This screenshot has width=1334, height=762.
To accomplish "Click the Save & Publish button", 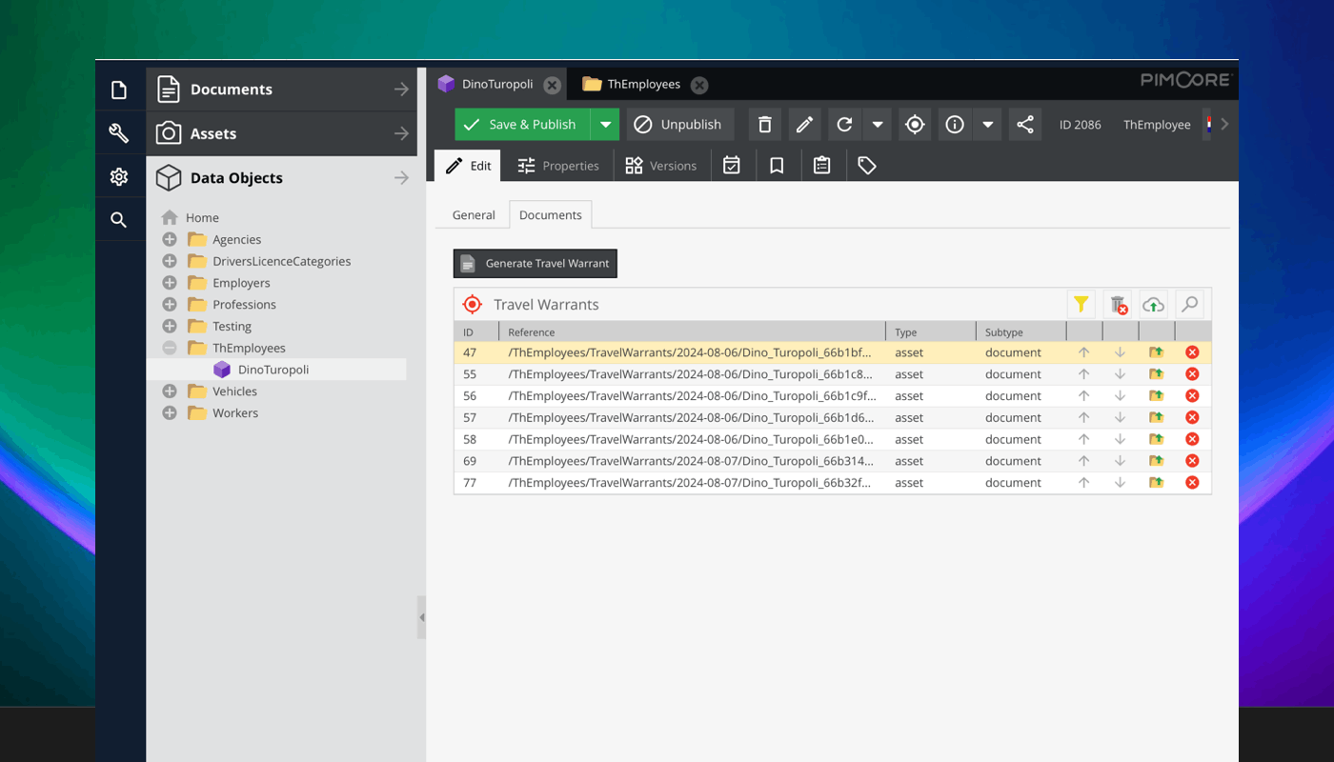I will (522, 125).
